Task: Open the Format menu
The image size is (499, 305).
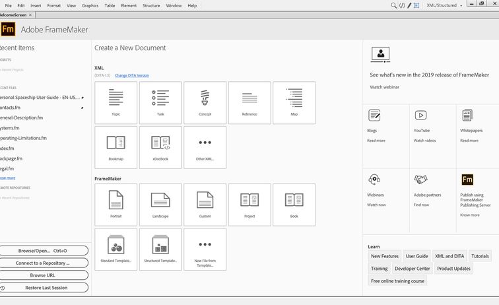Action: (54, 5)
